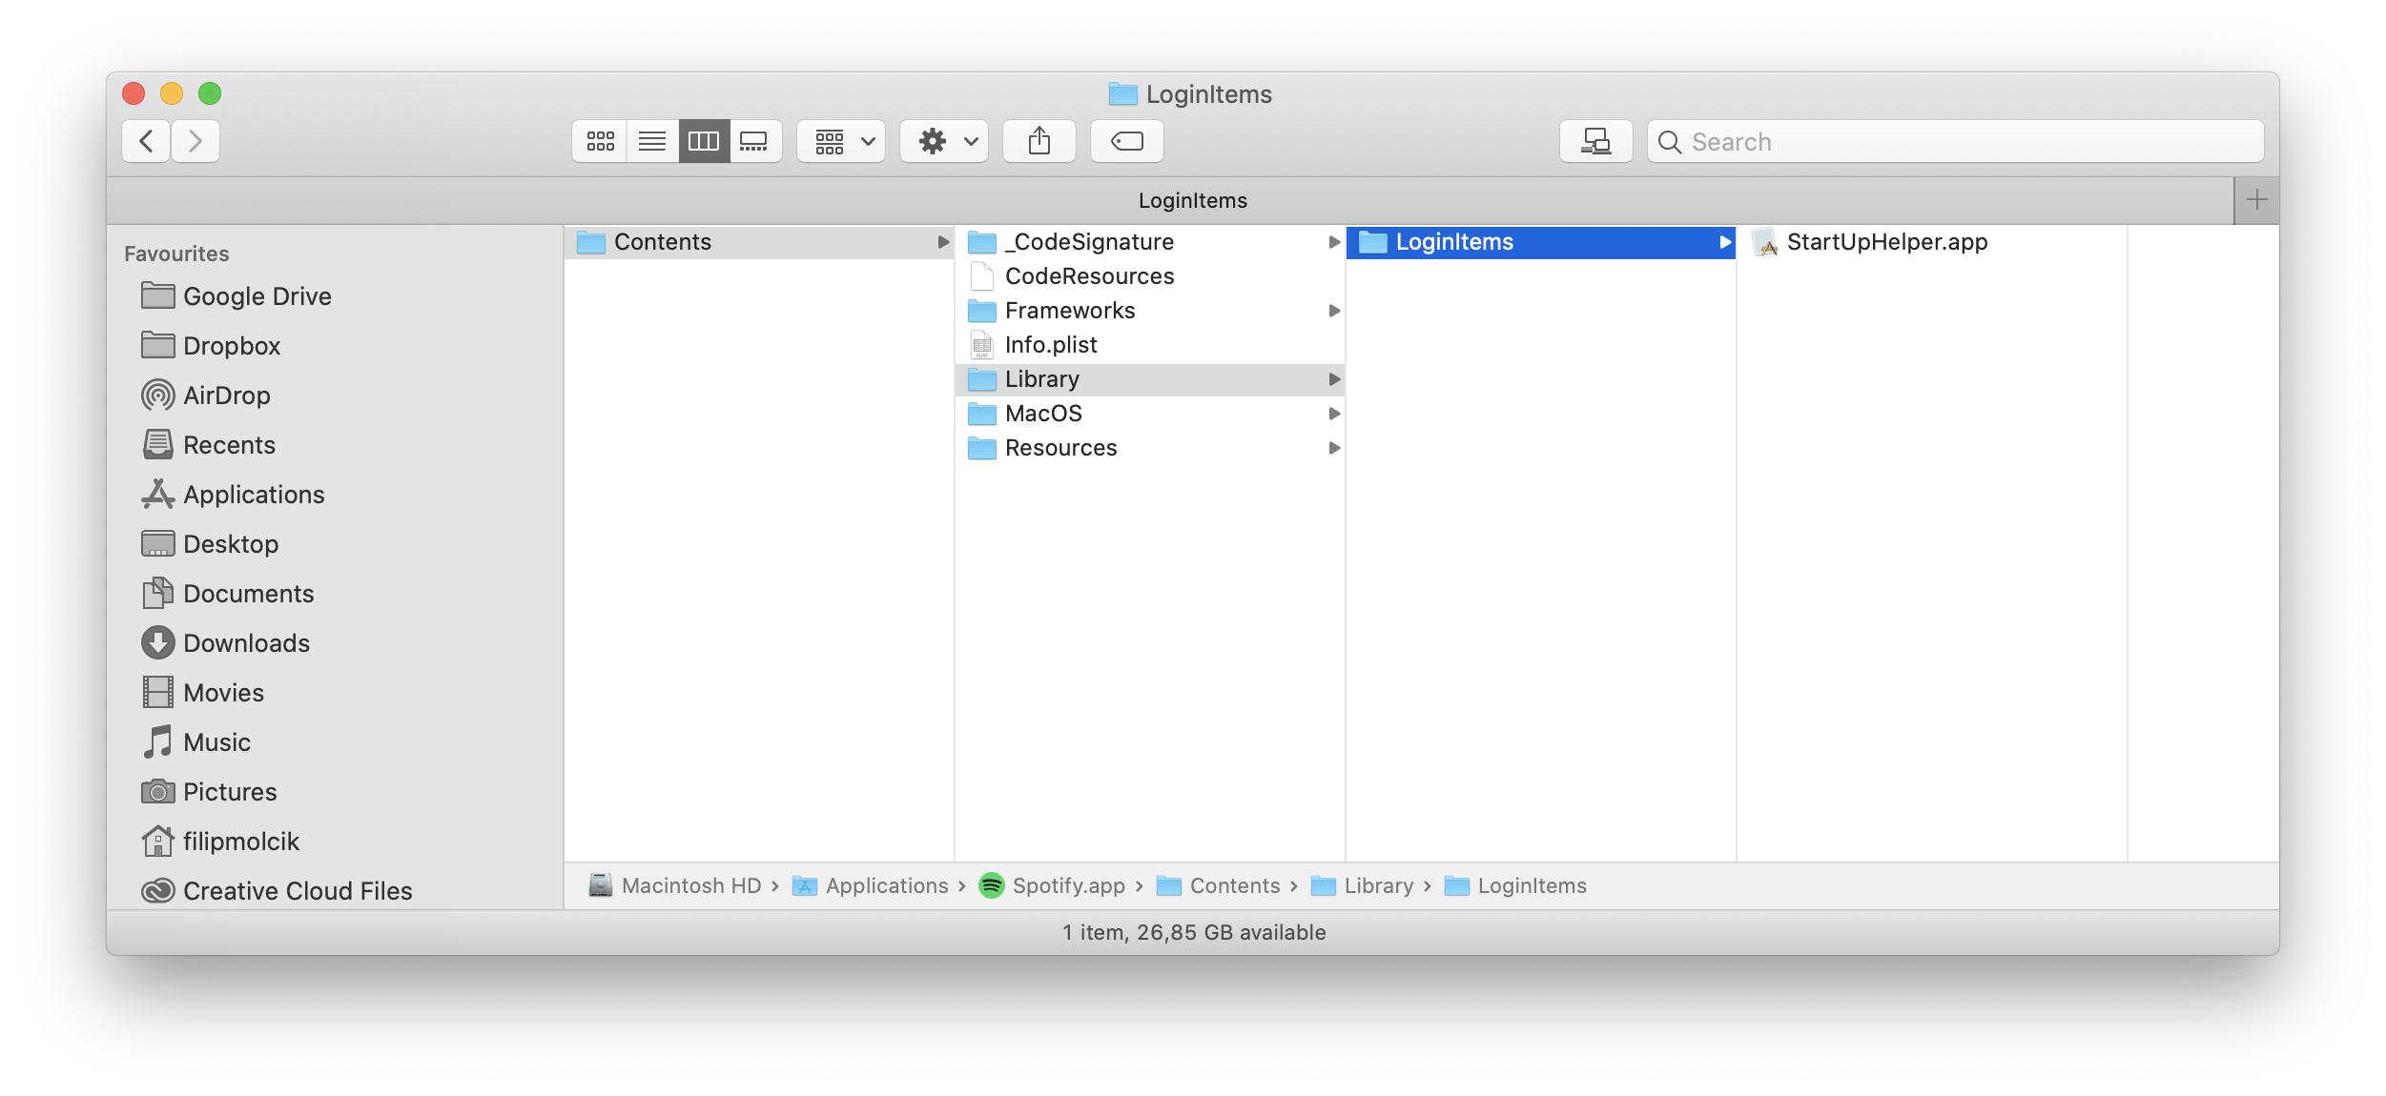
Task: Select the LoginItems tab
Action: tap(1192, 200)
